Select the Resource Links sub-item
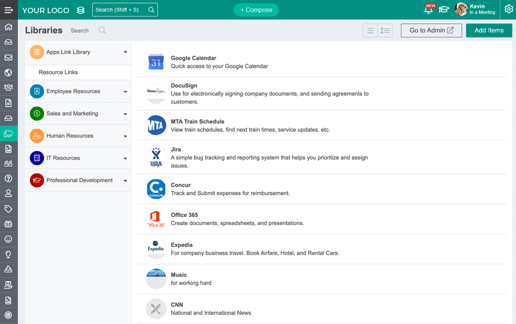This screenshot has width=516, height=324. click(x=58, y=72)
